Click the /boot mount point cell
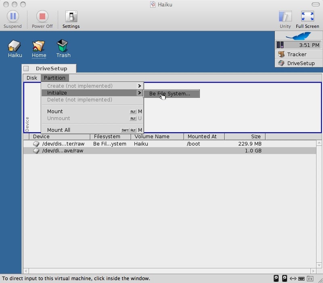 [x=193, y=144]
